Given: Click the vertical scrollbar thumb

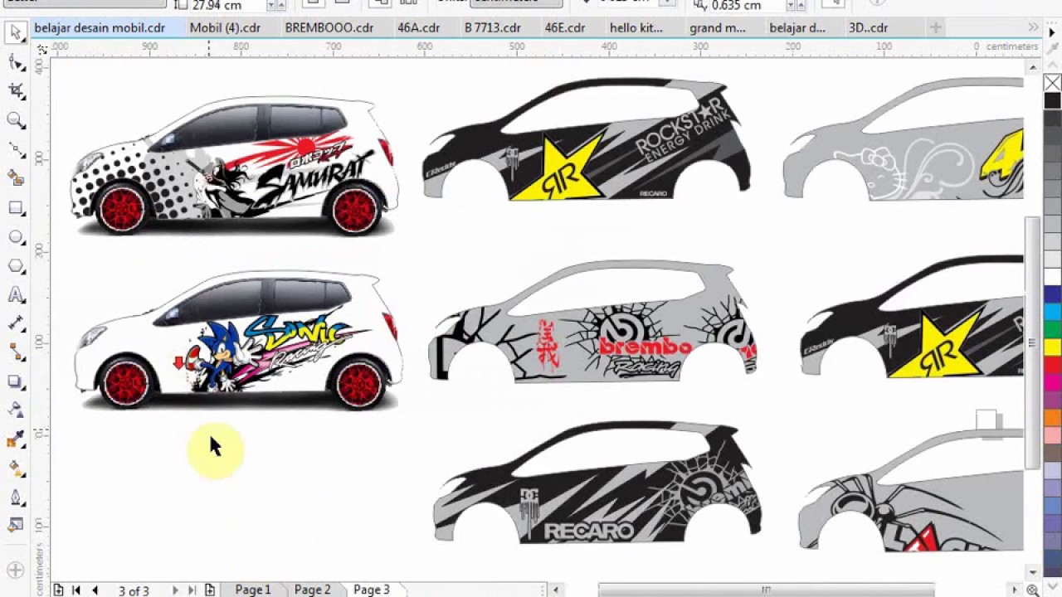Looking at the screenshot, I should [1032, 342].
